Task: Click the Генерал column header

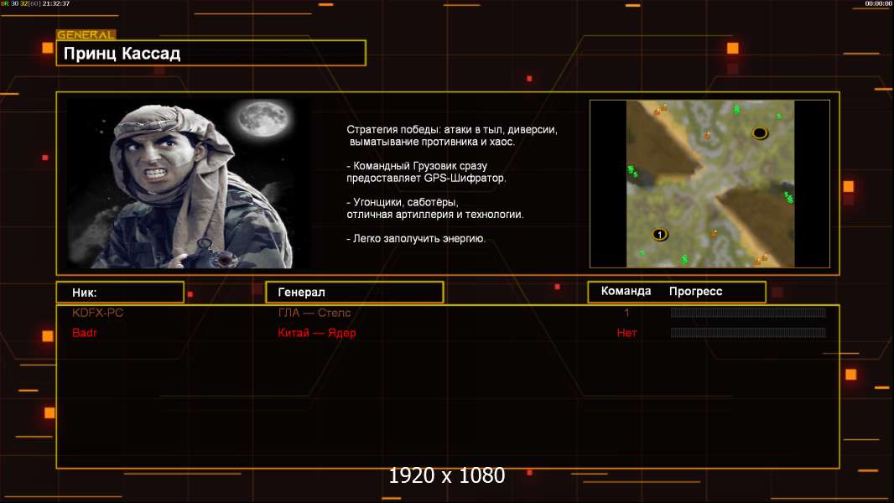Action: (355, 293)
